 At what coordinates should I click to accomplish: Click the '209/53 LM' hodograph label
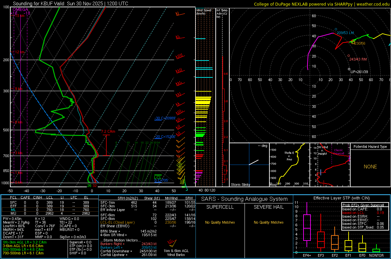345,33
